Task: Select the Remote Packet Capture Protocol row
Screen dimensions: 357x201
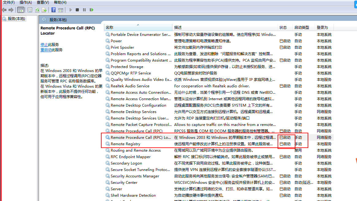Action: click(219, 124)
